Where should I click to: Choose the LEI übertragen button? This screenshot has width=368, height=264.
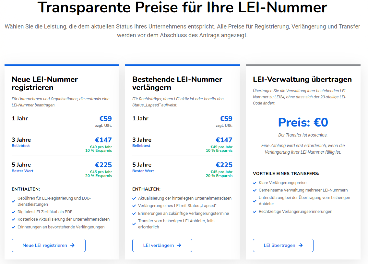point(283,245)
